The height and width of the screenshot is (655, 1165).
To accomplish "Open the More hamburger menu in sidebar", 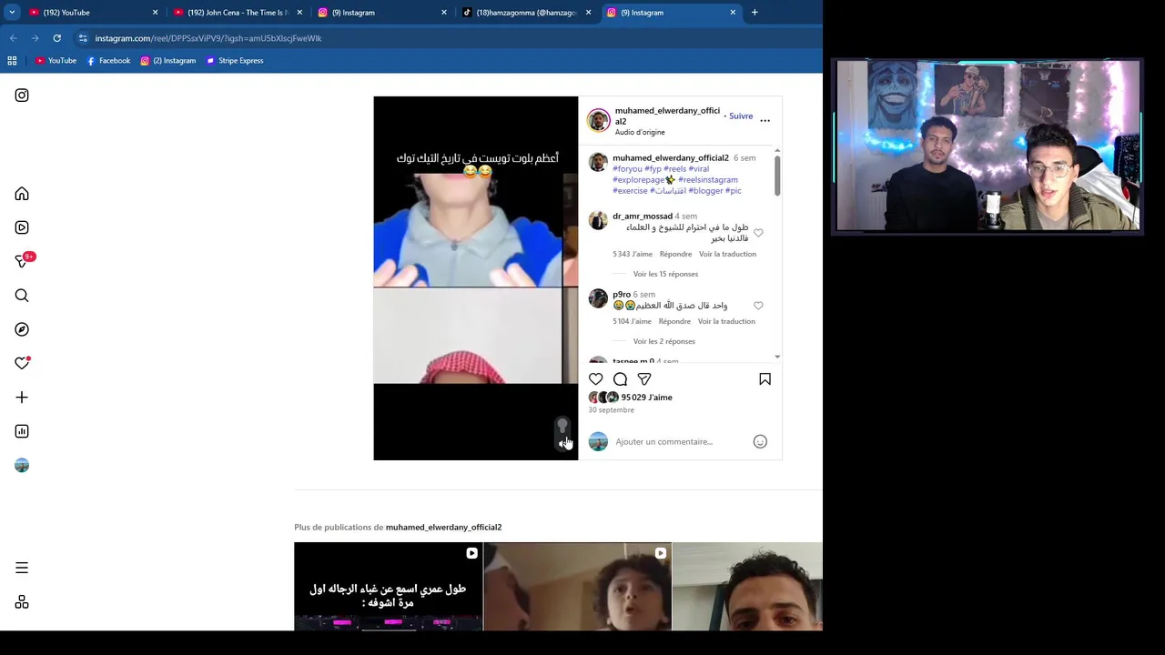I will [22, 568].
